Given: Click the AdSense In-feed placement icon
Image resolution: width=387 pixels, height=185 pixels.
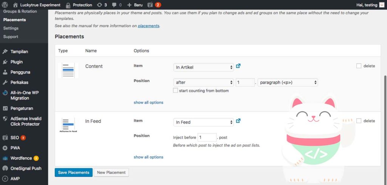Looking at the screenshot, I should click(x=68, y=125).
